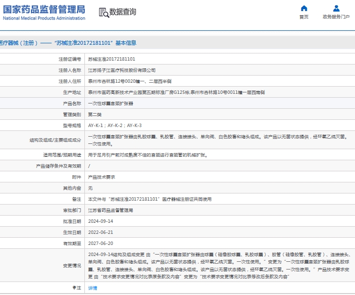Click registrant name 江苏扬子江医疗科技股份有限公司
355x295 pixels.
(x=122, y=70)
